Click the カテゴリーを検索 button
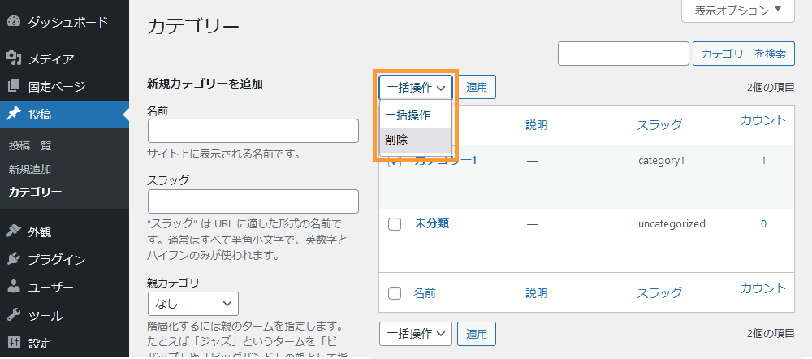Screen dimensions: 812x359 coord(744,54)
